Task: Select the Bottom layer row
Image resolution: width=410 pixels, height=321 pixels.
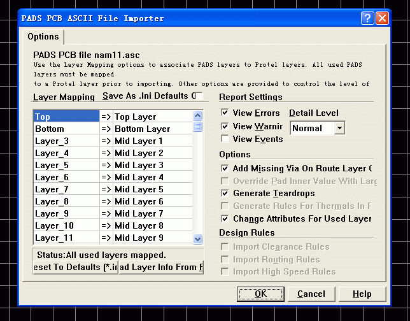Action: pyautogui.click(x=66, y=129)
